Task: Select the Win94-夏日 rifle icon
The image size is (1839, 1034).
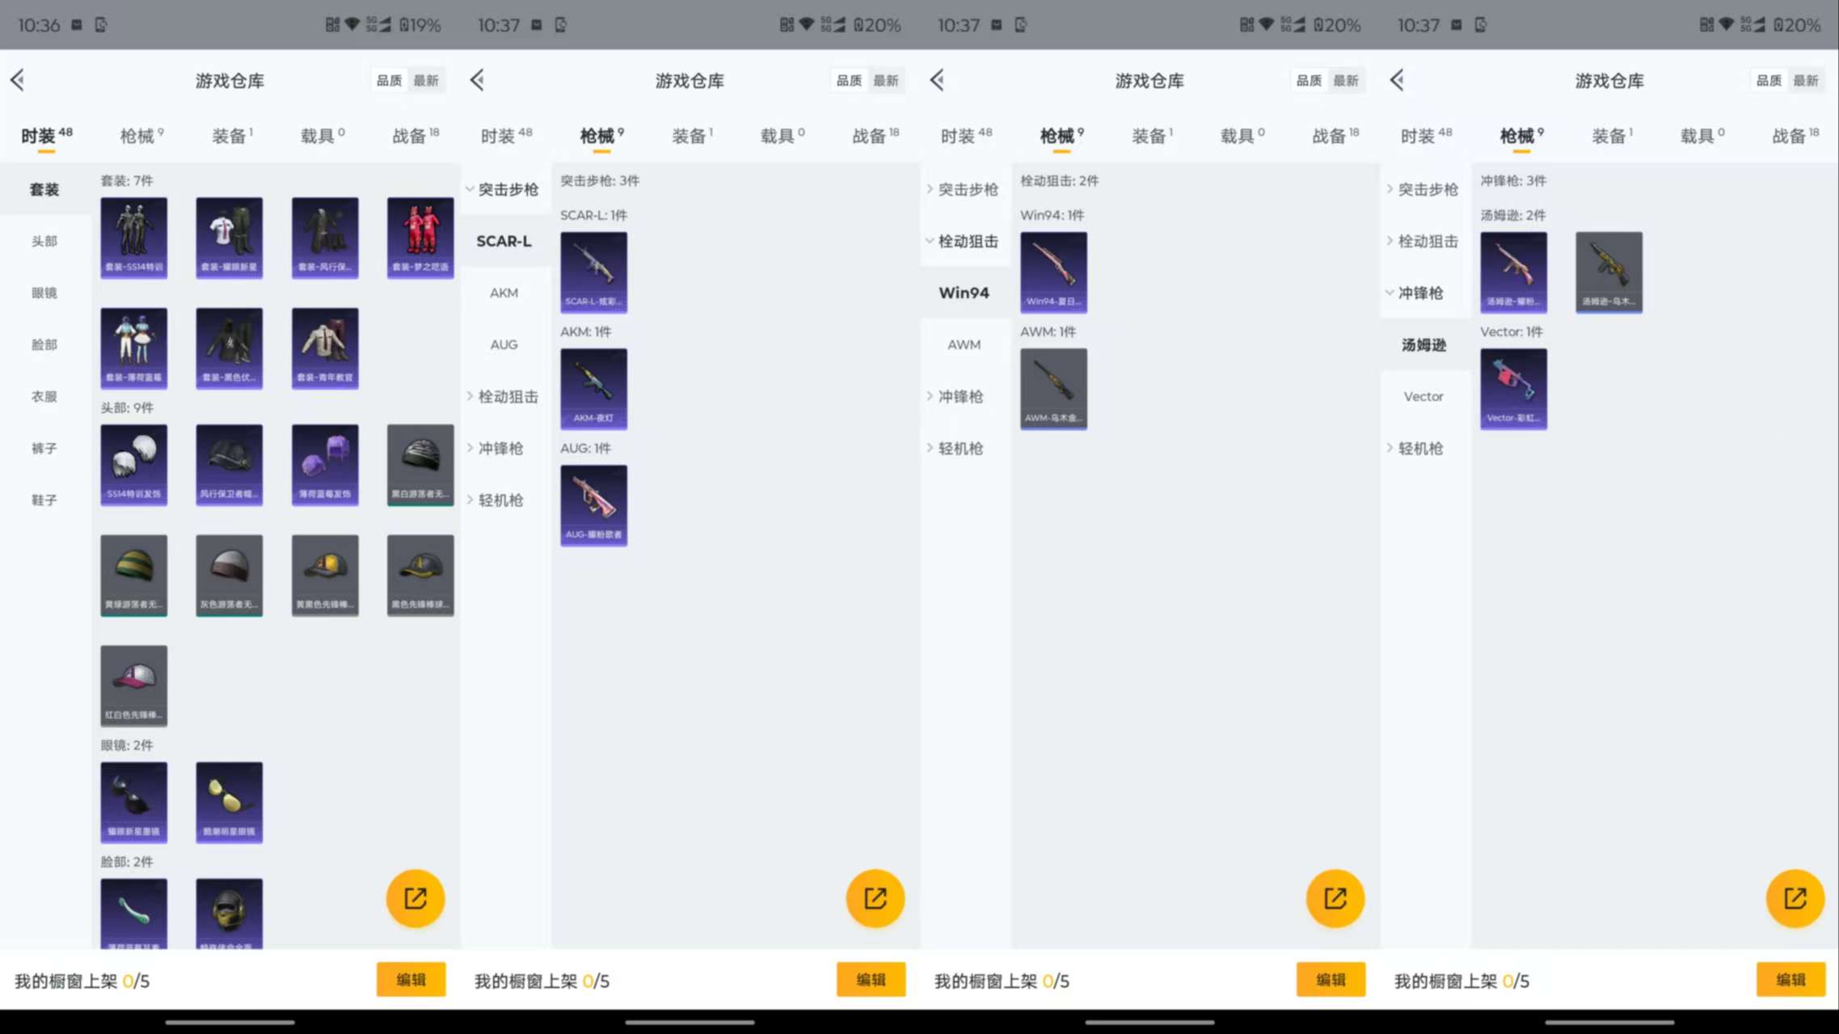Action: (x=1054, y=272)
